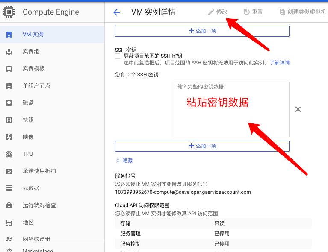The height and width of the screenshot is (252, 328).
Task: Focus the SSH key data text box
Action: coord(231,109)
